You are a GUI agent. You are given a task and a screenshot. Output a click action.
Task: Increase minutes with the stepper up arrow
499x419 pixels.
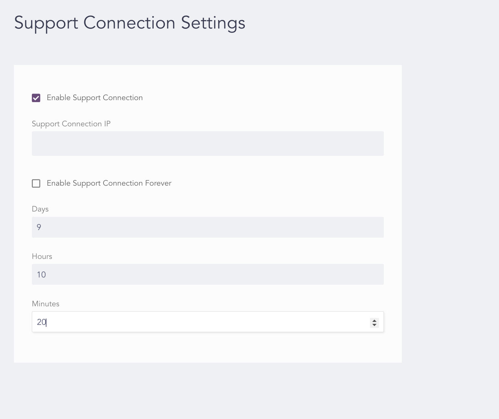[374, 320]
